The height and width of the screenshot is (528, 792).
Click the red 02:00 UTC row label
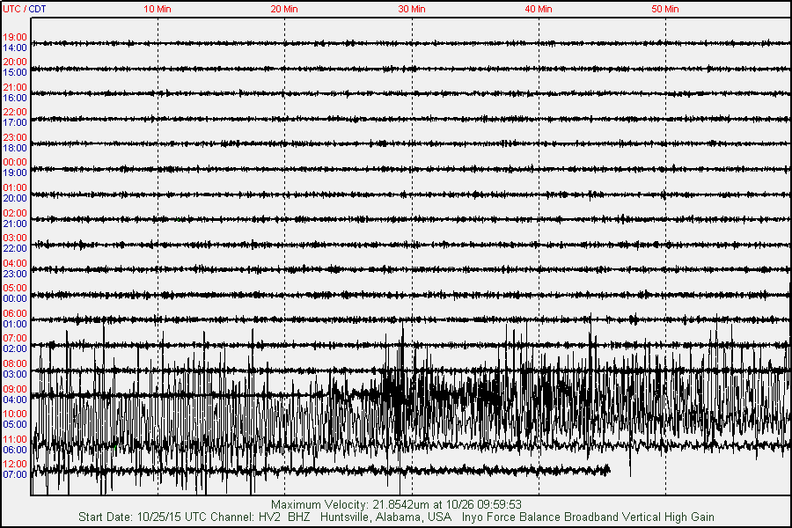coord(15,213)
